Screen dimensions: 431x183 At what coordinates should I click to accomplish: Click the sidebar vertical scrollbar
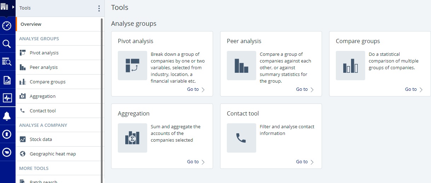(x=102, y=99)
